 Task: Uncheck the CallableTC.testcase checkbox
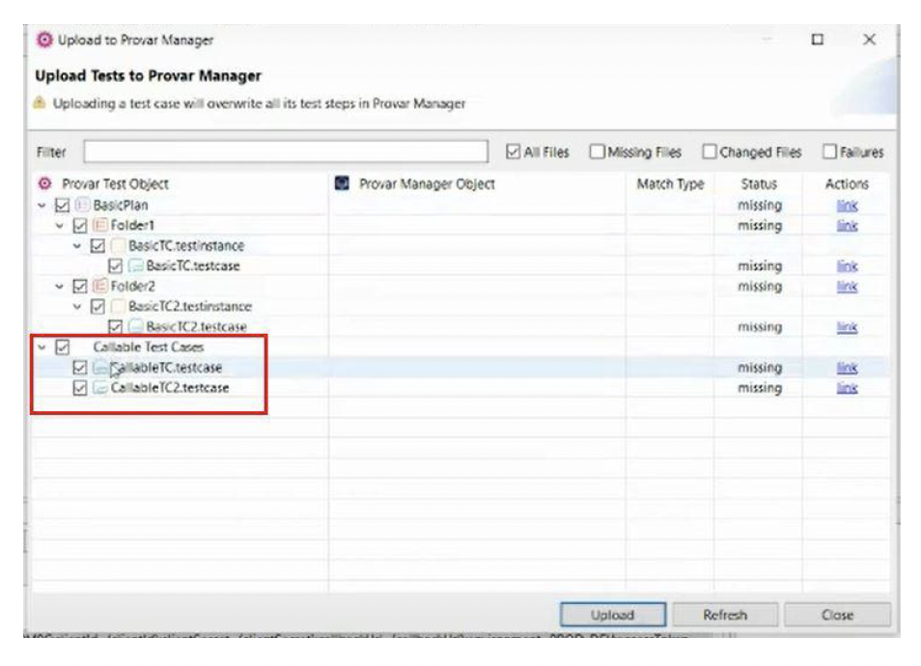tap(80, 369)
